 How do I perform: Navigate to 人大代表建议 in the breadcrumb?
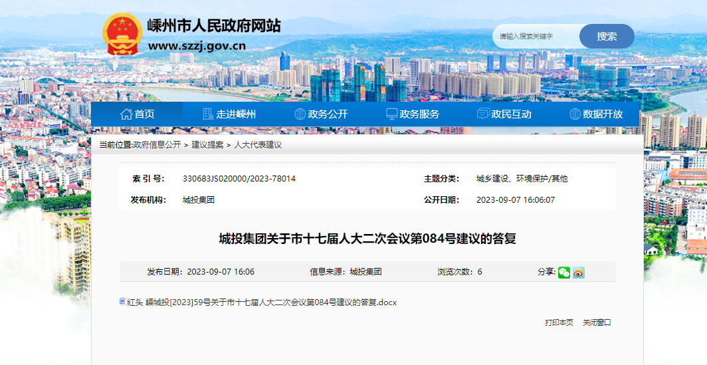click(x=258, y=145)
